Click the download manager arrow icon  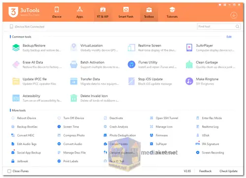tap(234, 15)
